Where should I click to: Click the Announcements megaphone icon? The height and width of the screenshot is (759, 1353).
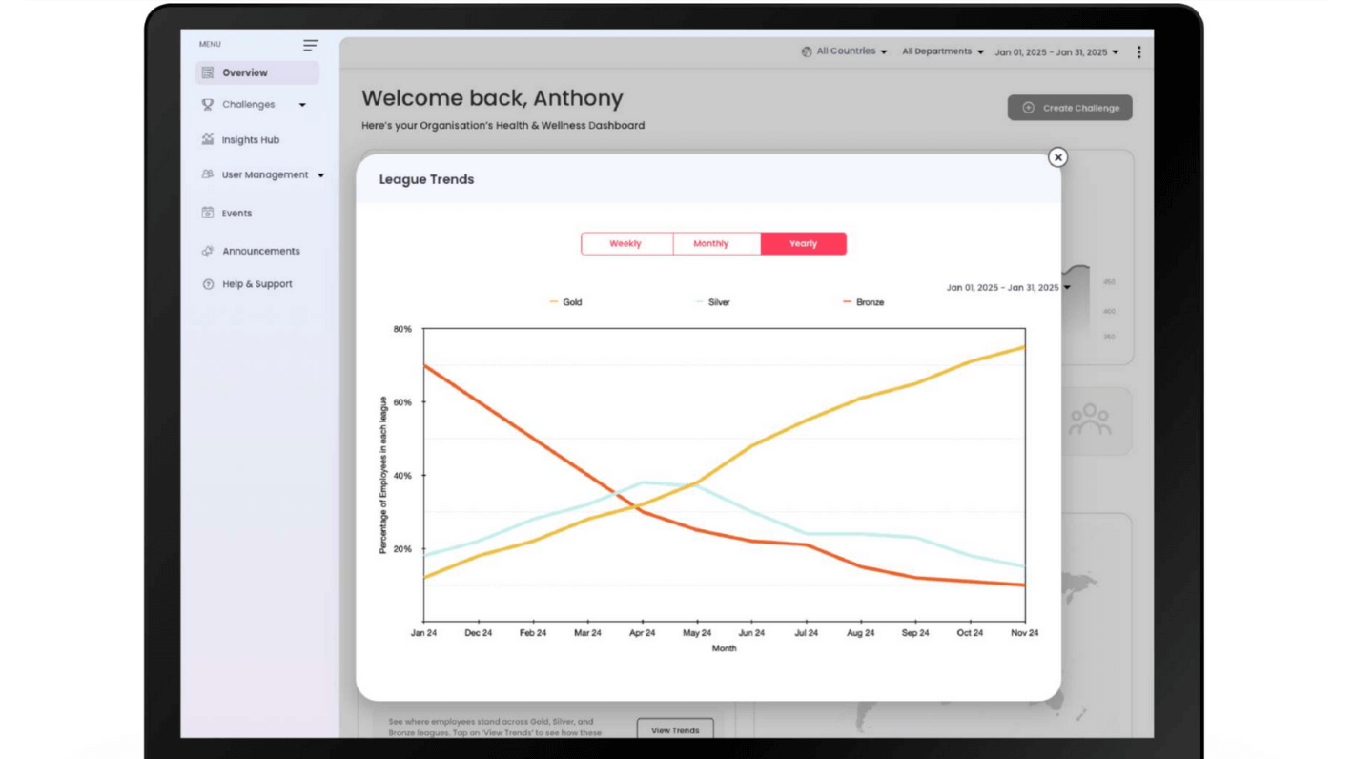point(208,251)
